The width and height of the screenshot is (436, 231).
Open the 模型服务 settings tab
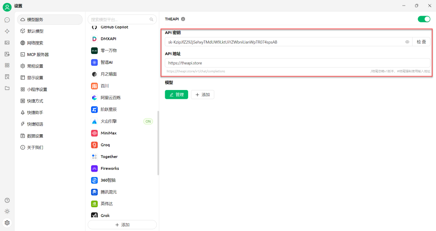50,20
